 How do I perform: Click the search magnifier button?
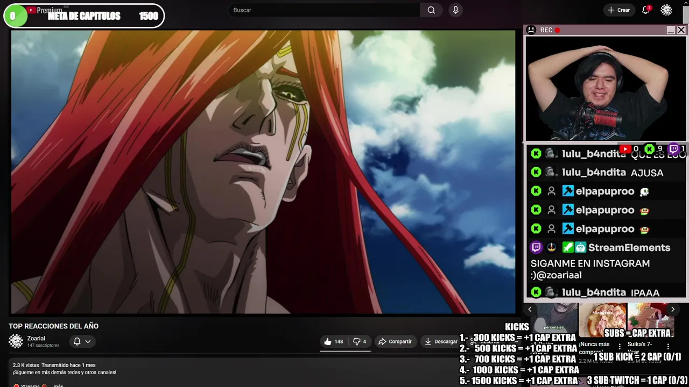431,10
